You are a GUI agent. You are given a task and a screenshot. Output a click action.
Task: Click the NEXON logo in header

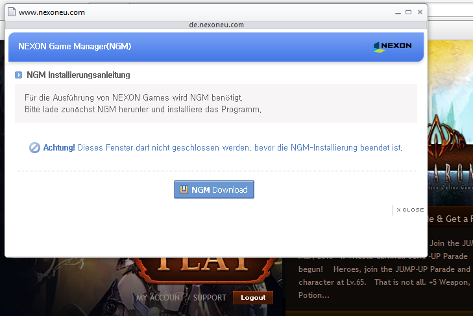tap(393, 47)
